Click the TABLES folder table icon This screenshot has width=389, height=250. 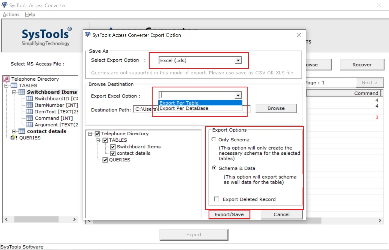click(x=14, y=86)
